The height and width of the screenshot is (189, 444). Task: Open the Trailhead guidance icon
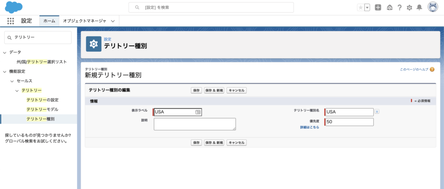tap(389, 7)
